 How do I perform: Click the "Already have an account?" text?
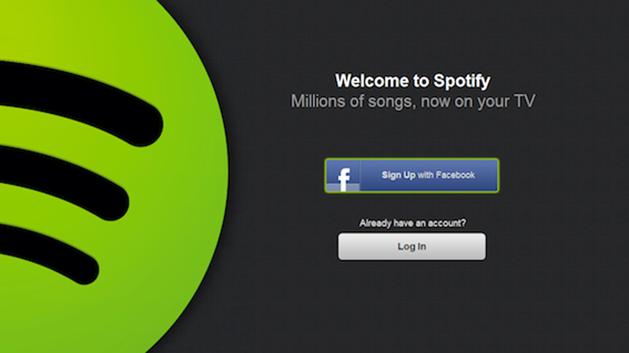click(x=412, y=223)
